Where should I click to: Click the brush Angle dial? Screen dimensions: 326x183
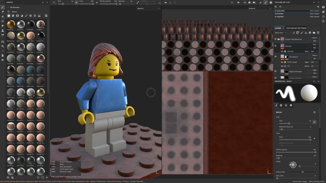tap(293, 165)
